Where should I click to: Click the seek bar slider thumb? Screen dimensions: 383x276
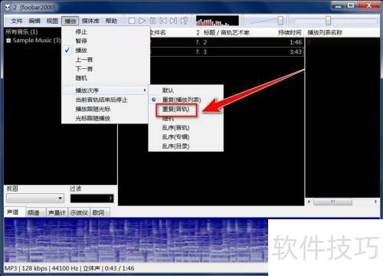pos(328,21)
